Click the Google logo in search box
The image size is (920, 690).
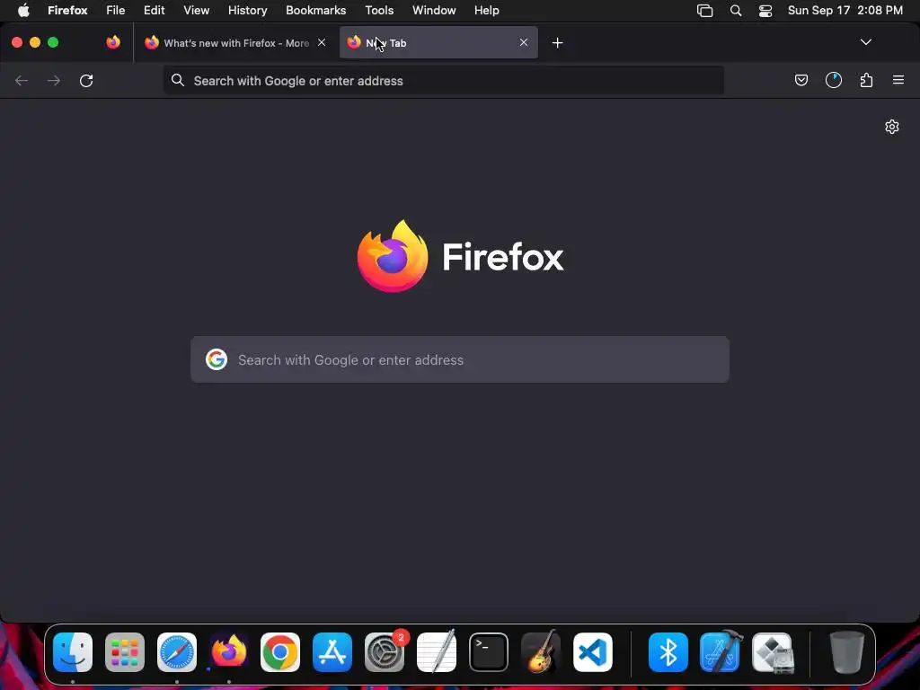217,359
